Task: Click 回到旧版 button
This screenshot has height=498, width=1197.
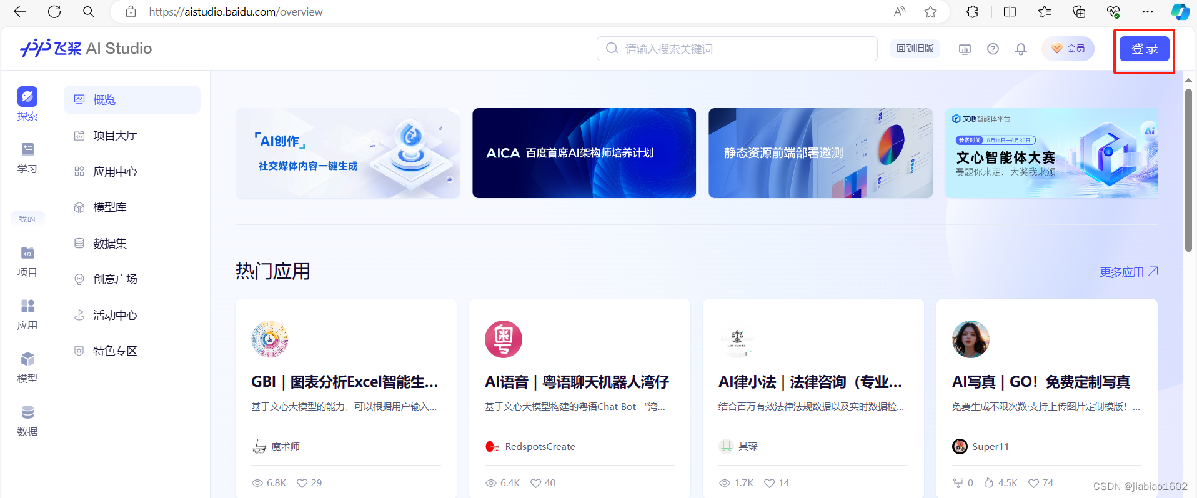Action: point(915,49)
